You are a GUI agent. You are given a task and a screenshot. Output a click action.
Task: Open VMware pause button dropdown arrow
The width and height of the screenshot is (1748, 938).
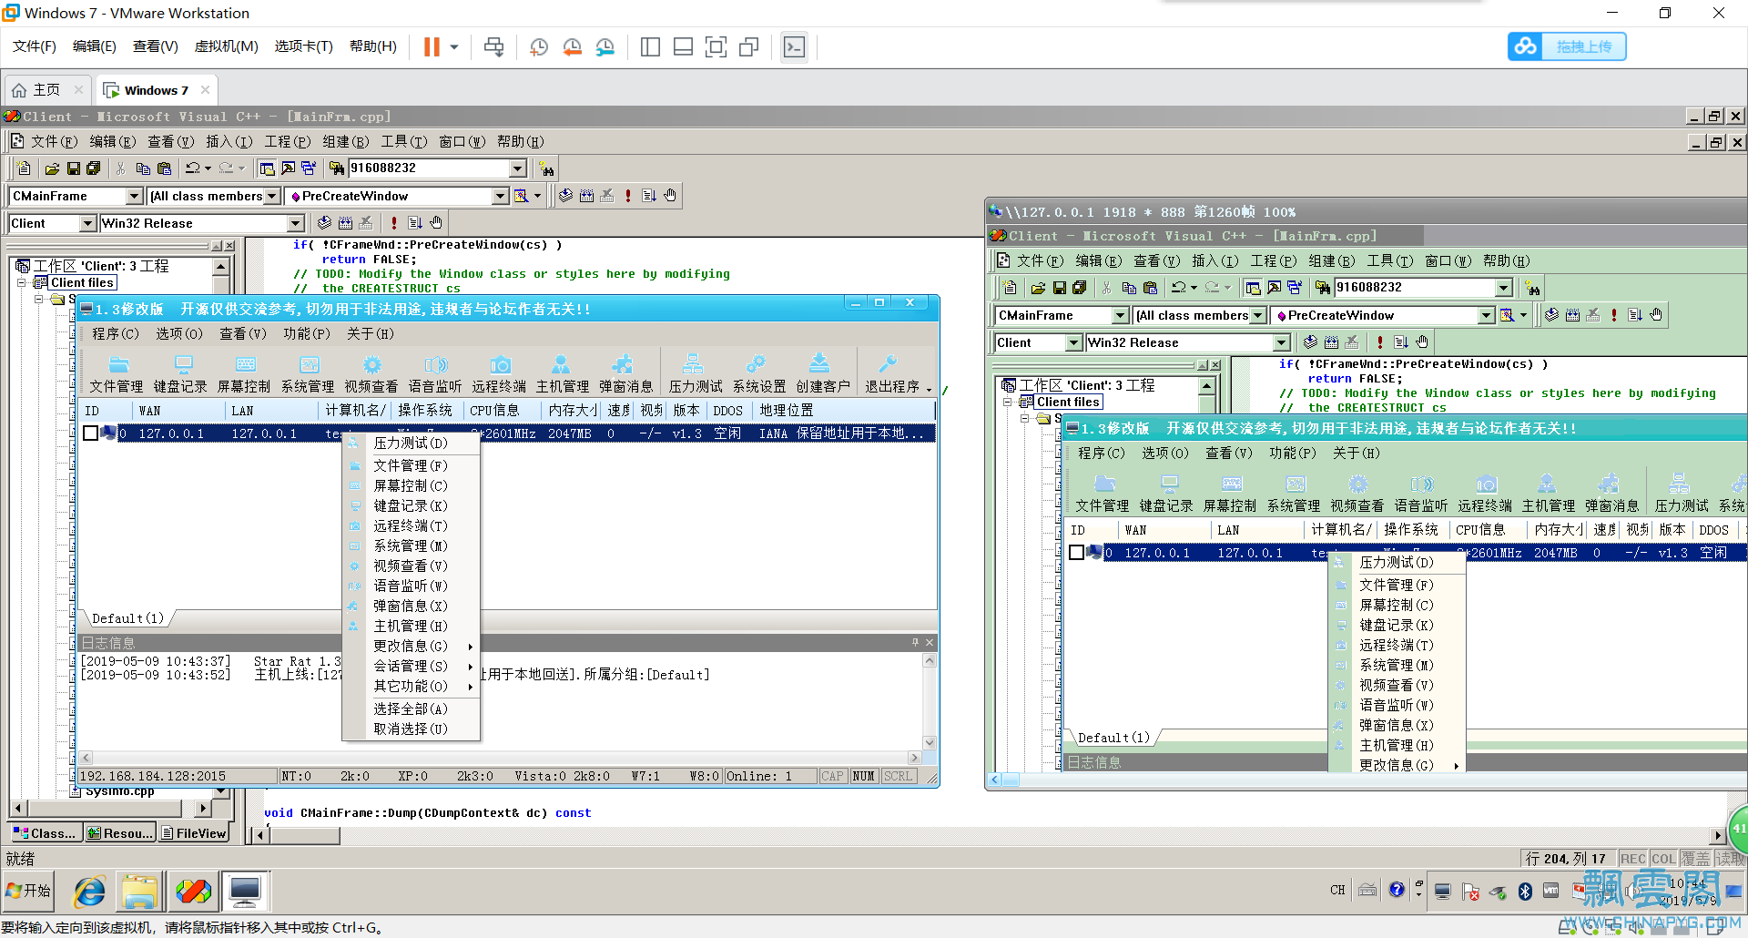(454, 46)
